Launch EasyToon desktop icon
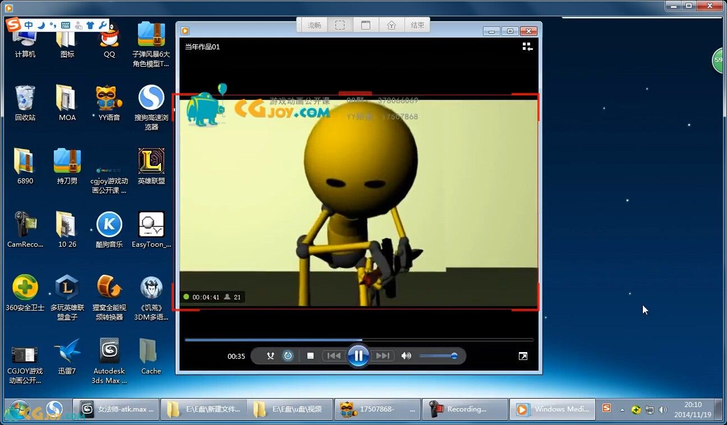This screenshot has height=425, width=727. pos(151,230)
